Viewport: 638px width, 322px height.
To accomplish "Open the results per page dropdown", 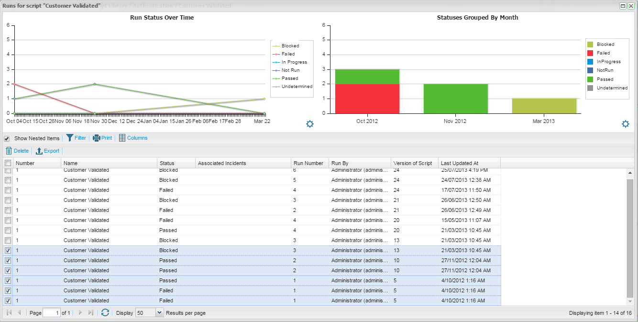I will [x=160, y=312].
